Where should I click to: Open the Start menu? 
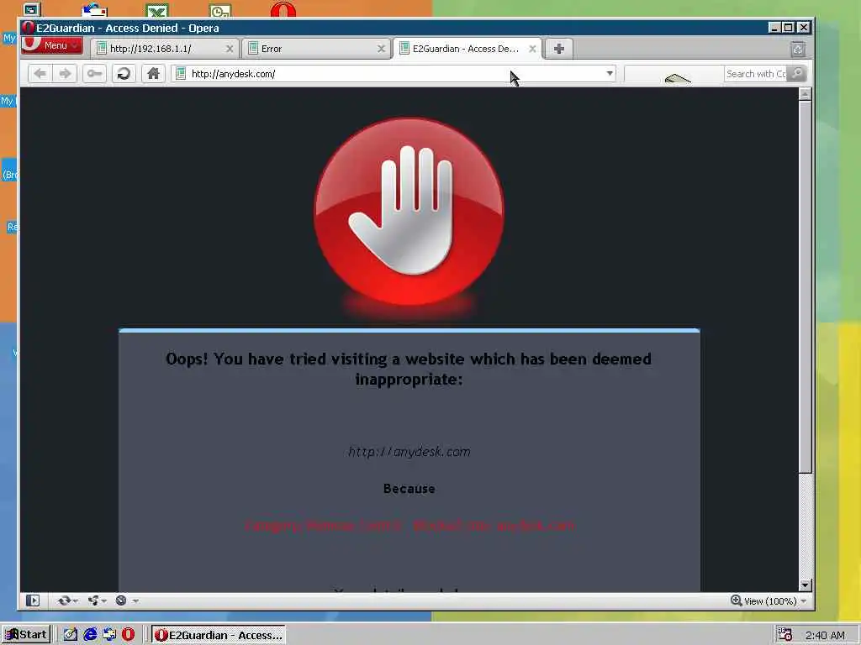pos(26,635)
